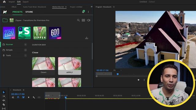This screenshot has width=196, height=110.
Task: Switch to Edit workspace tab
Action: 19,2
